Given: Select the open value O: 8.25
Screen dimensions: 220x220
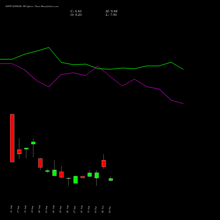Looking at the screenshot, I should tap(76, 15).
